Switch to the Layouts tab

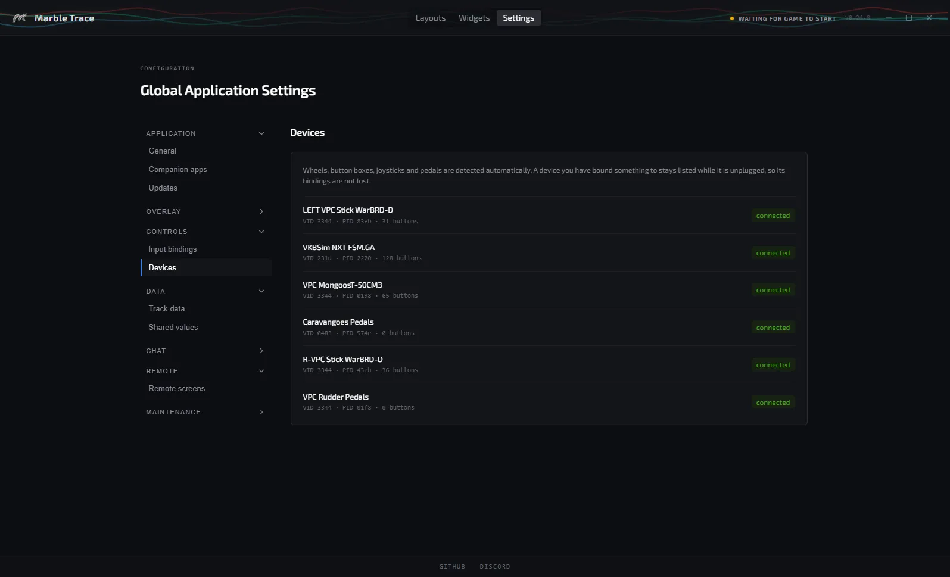coord(430,18)
